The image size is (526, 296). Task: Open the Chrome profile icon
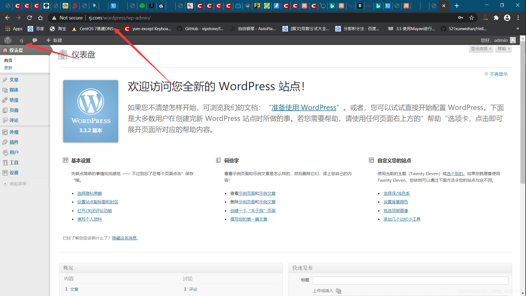507,18
